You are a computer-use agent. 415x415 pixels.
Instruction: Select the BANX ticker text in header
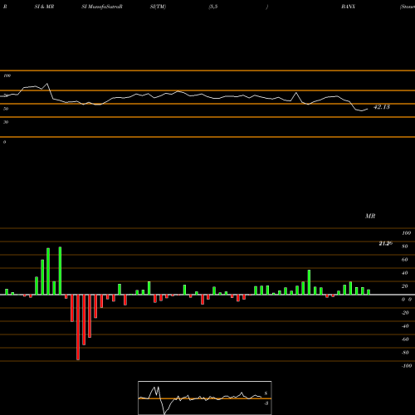(348, 7)
